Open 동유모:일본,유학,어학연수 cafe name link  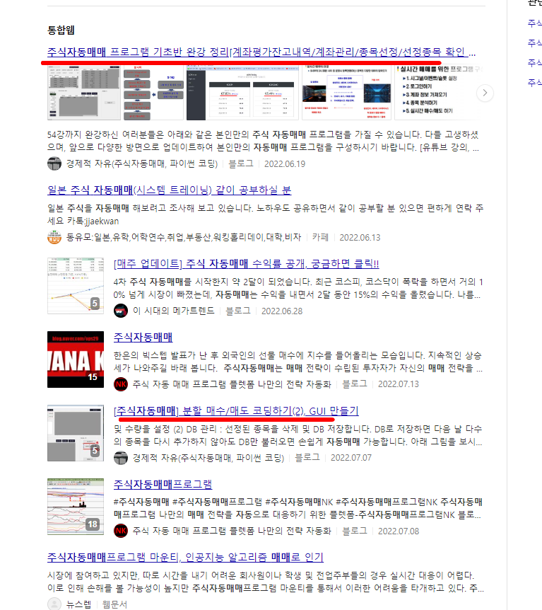coord(184,237)
